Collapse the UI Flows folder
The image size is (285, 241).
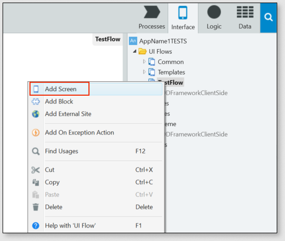coord(134,51)
